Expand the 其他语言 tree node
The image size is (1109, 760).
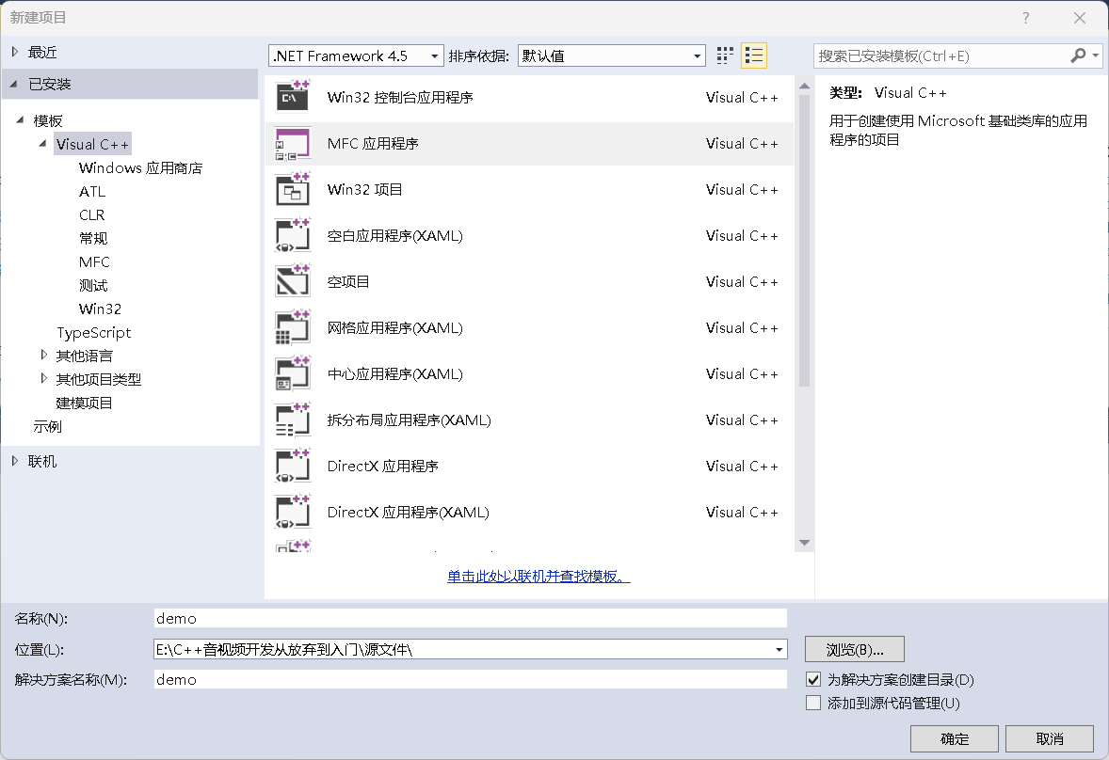coord(43,355)
